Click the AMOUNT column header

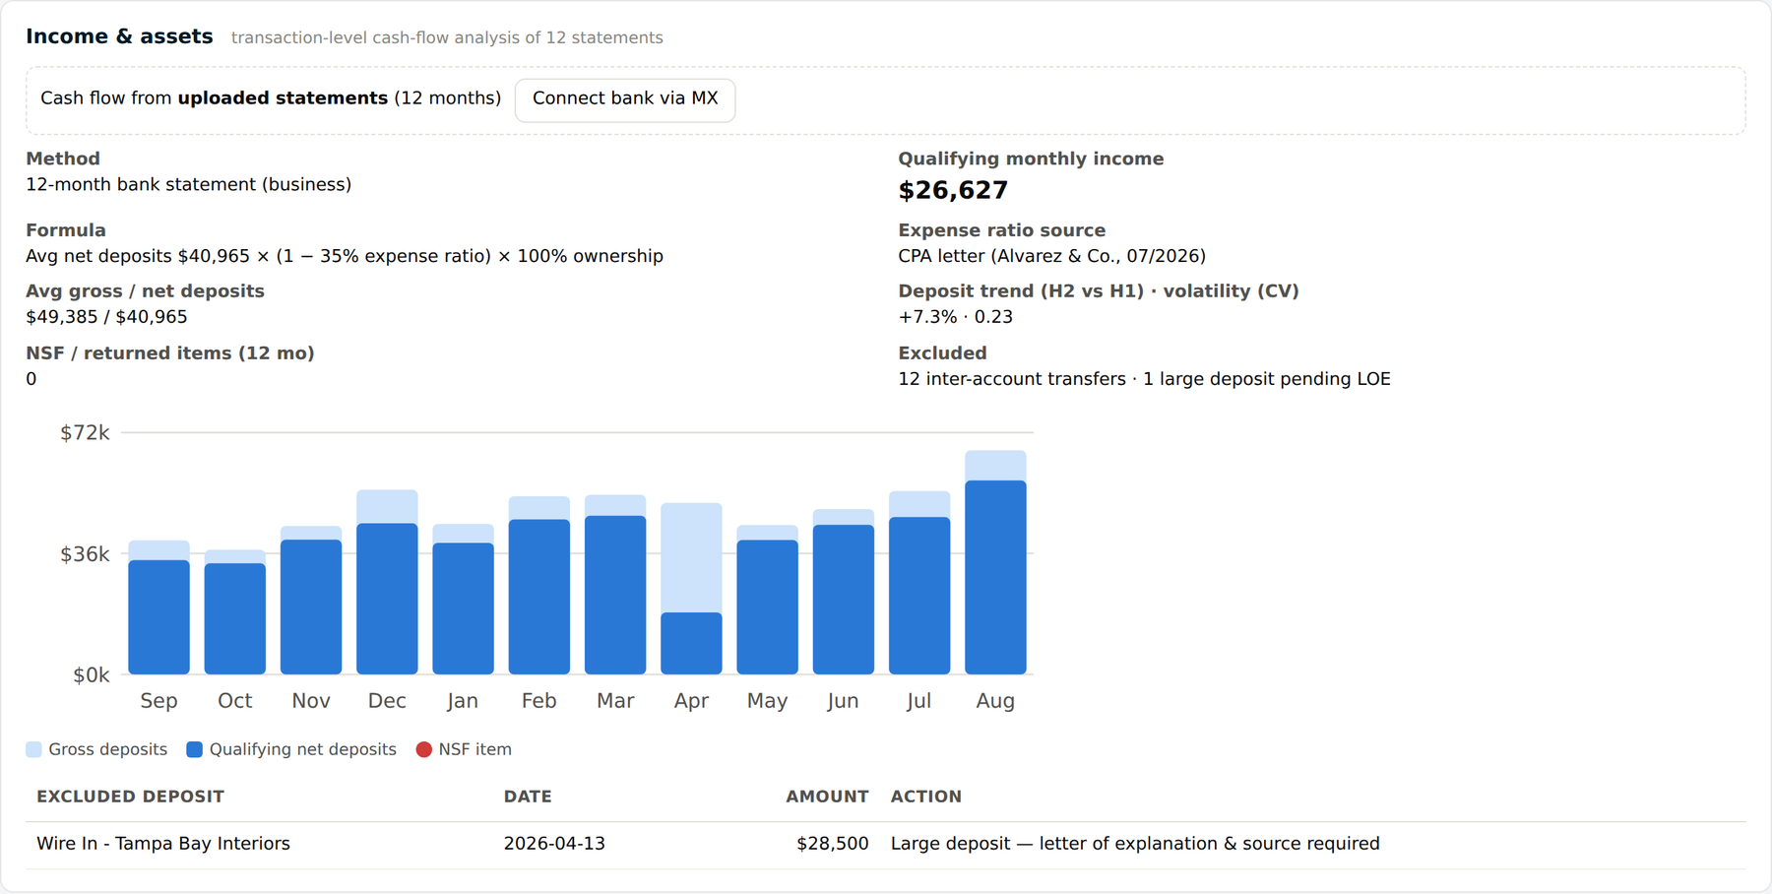(x=827, y=797)
